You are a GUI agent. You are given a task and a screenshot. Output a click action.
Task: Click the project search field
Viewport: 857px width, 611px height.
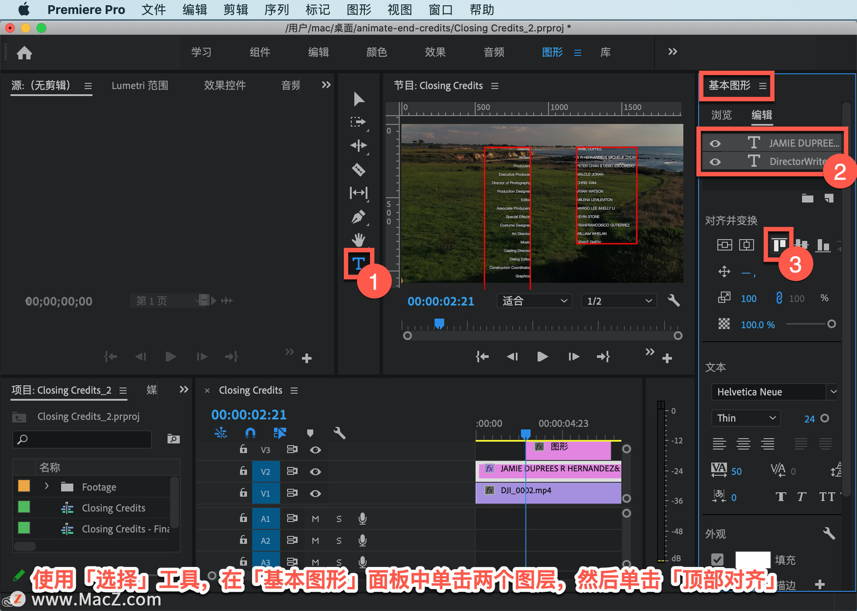[83, 439]
